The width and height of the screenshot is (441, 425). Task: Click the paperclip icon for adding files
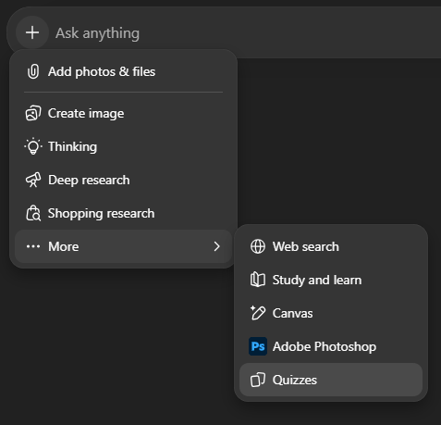33,71
